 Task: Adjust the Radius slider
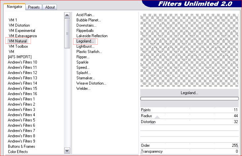point(189,116)
